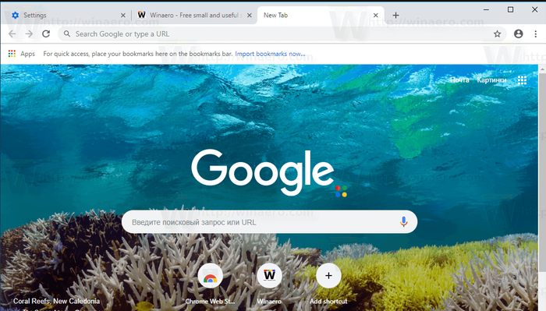Viewport: 546px width, 311px height.
Task: Click the Settings tab gear favicon
Action: 16,16
